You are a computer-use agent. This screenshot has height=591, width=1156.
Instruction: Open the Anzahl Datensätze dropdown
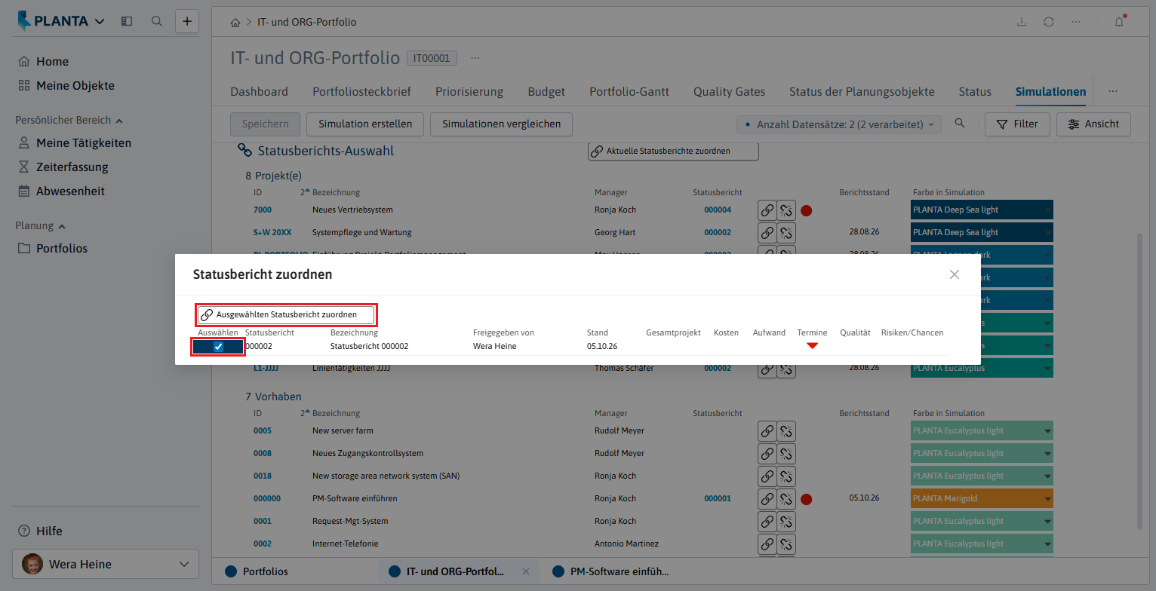tap(838, 124)
